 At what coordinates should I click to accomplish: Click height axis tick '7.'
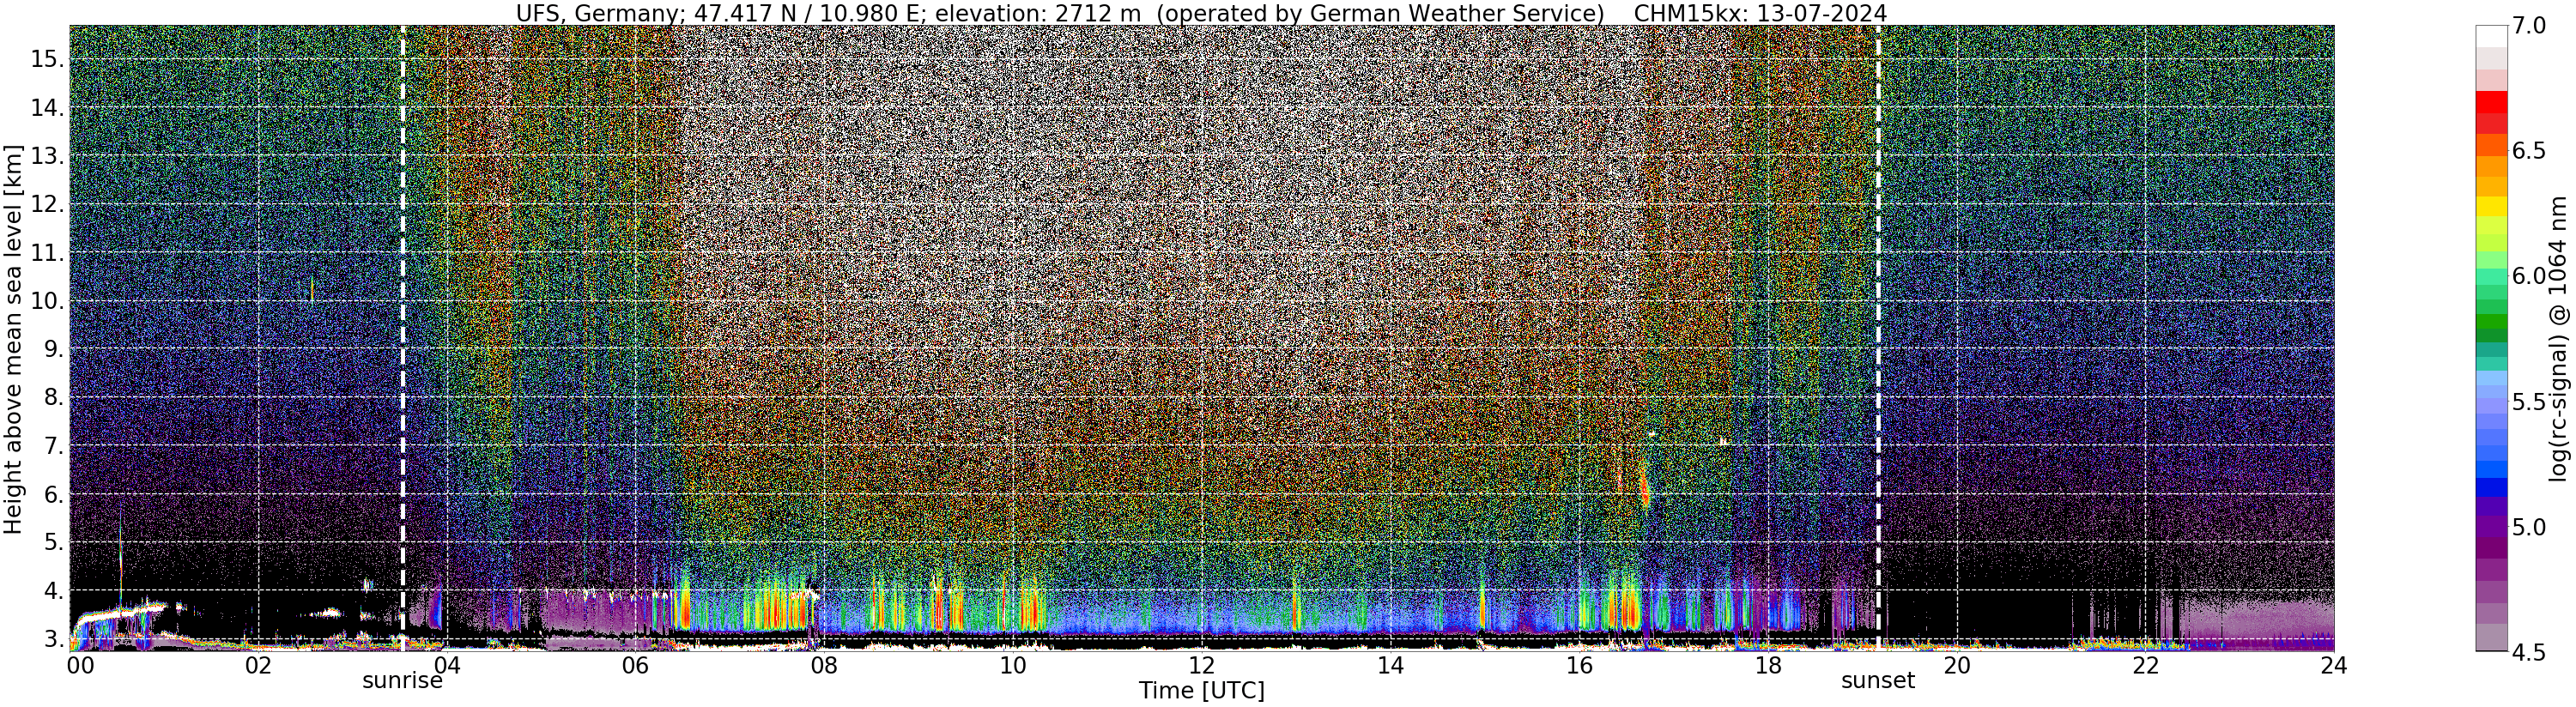point(52,446)
